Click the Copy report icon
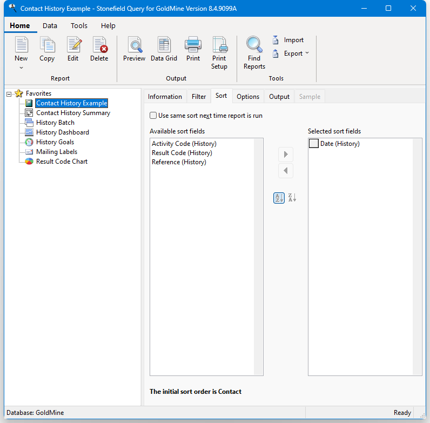430x423 pixels. [47, 44]
